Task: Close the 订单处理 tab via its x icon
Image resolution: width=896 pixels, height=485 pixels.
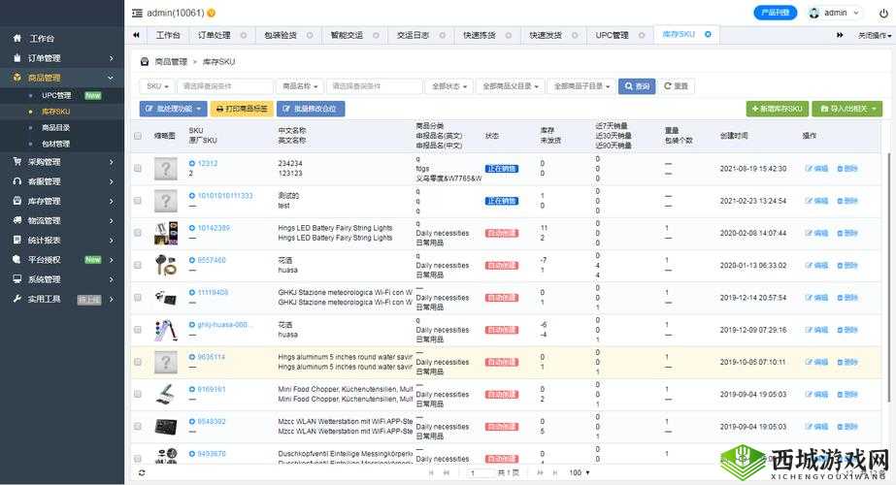Action: pos(244,35)
